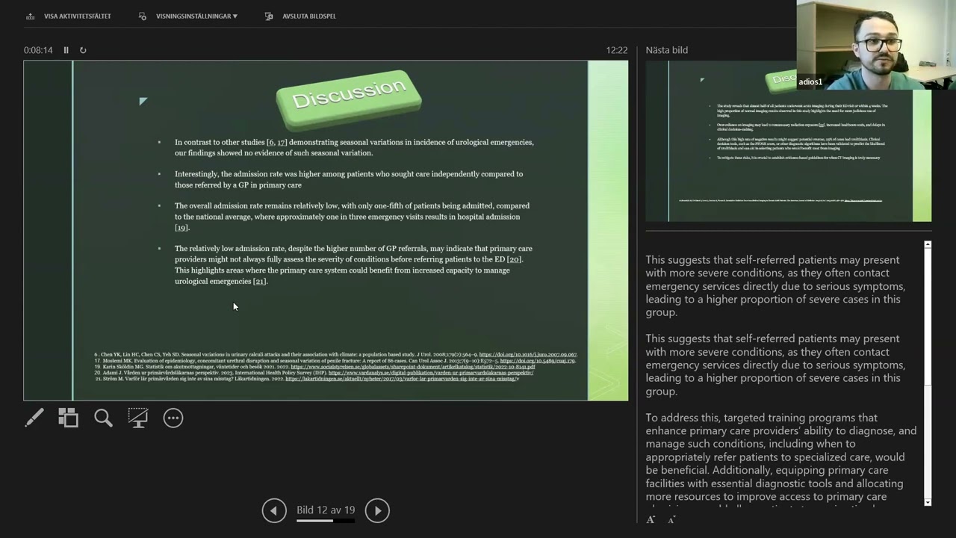This screenshot has height=538, width=956.
Task: Click the Avsluta Bildspel exit icon
Action: (x=269, y=16)
